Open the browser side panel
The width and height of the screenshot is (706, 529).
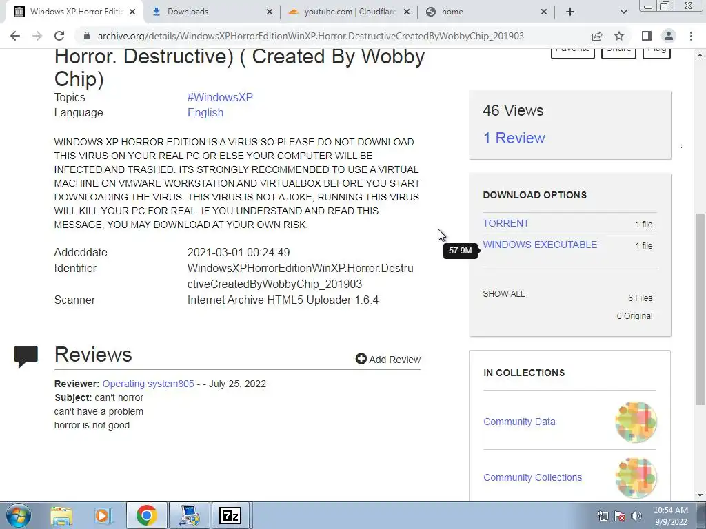(647, 36)
